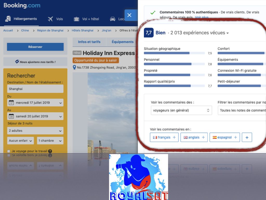The height and width of the screenshot is (200, 266).
Task: Click the Réserver button
Action: click(x=35, y=47)
